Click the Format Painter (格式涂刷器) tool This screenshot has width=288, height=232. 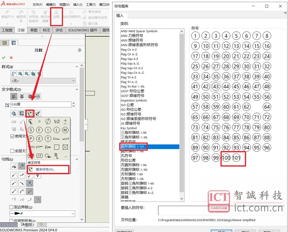(45, 16)
